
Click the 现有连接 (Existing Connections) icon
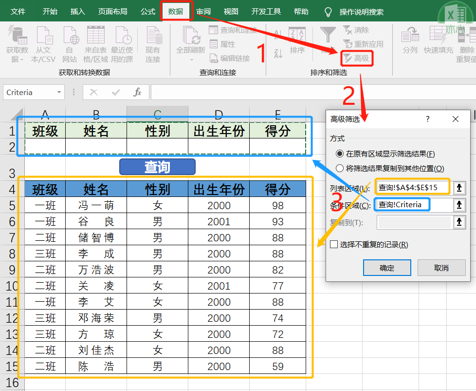(x=153, y=35)
